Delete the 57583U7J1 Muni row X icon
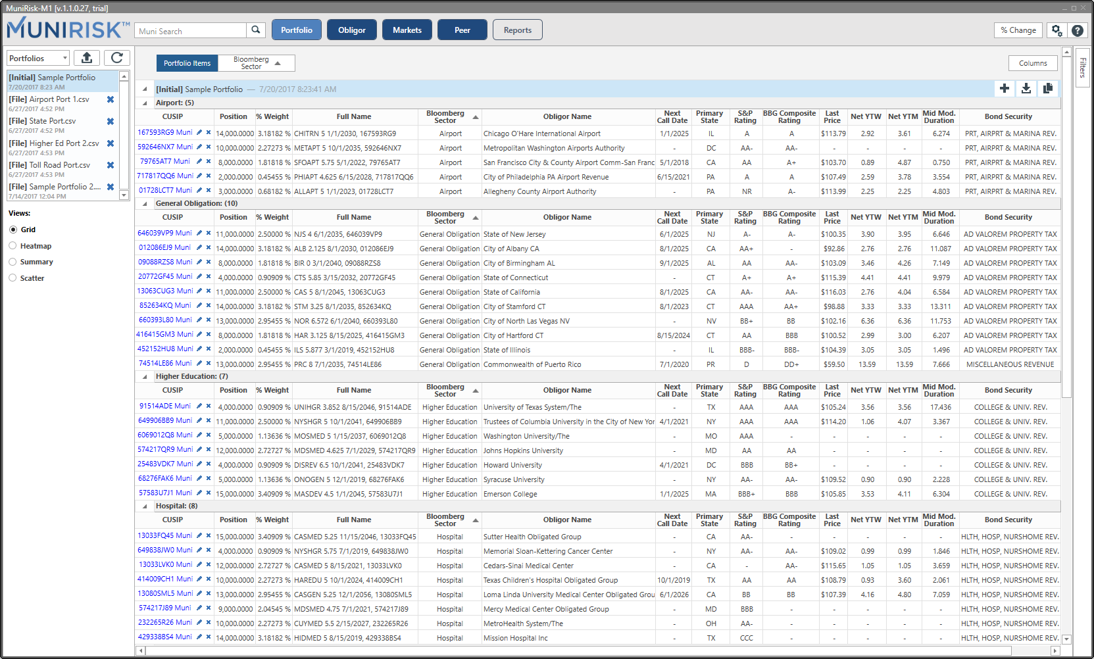Screen dimensions: 1094x659 point(209,493)
